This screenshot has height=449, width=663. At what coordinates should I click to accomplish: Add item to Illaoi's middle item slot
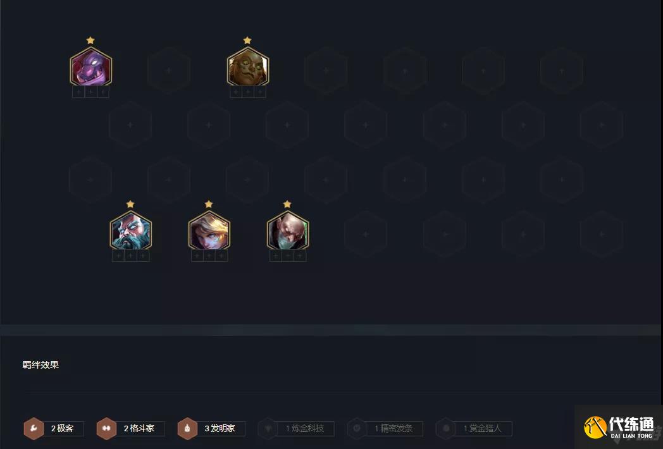click(248, 92)
